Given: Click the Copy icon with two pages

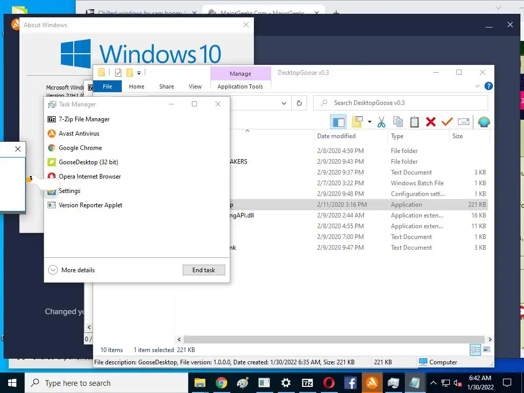Looking at the screenshot, I should tap(398, 122).
